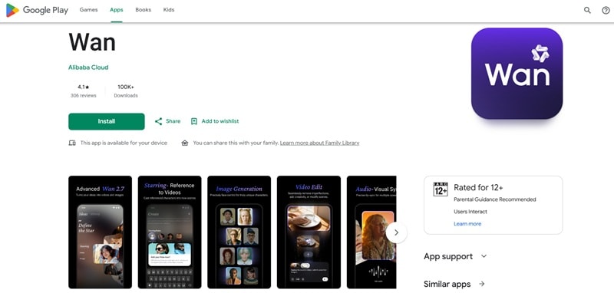This screenshot has height=293, width=614.
Task: Click the green Install button
Action: [x=107, y=121]
